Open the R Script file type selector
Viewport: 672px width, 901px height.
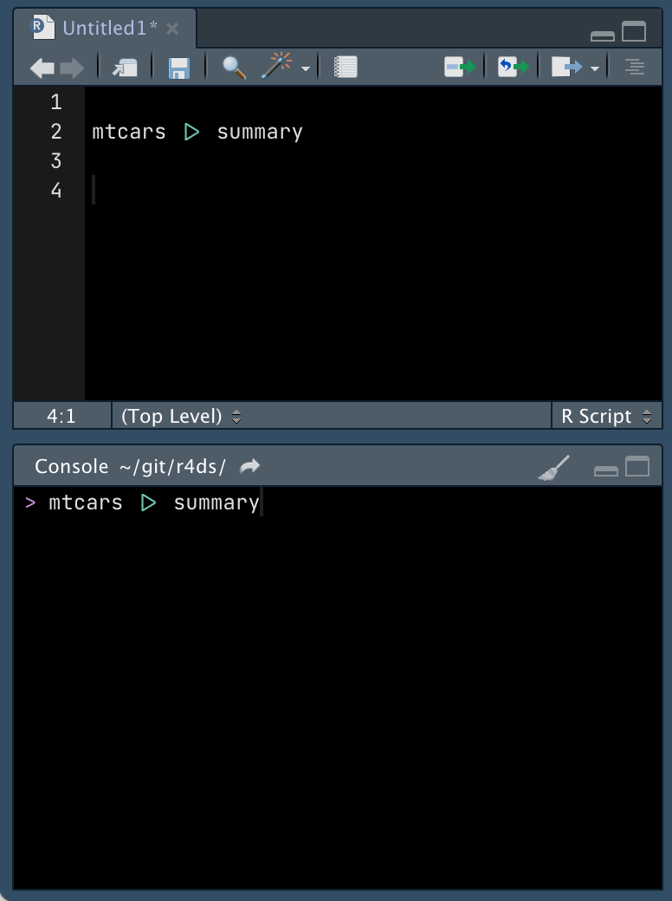pyautogui.click(x=606, y=416)
